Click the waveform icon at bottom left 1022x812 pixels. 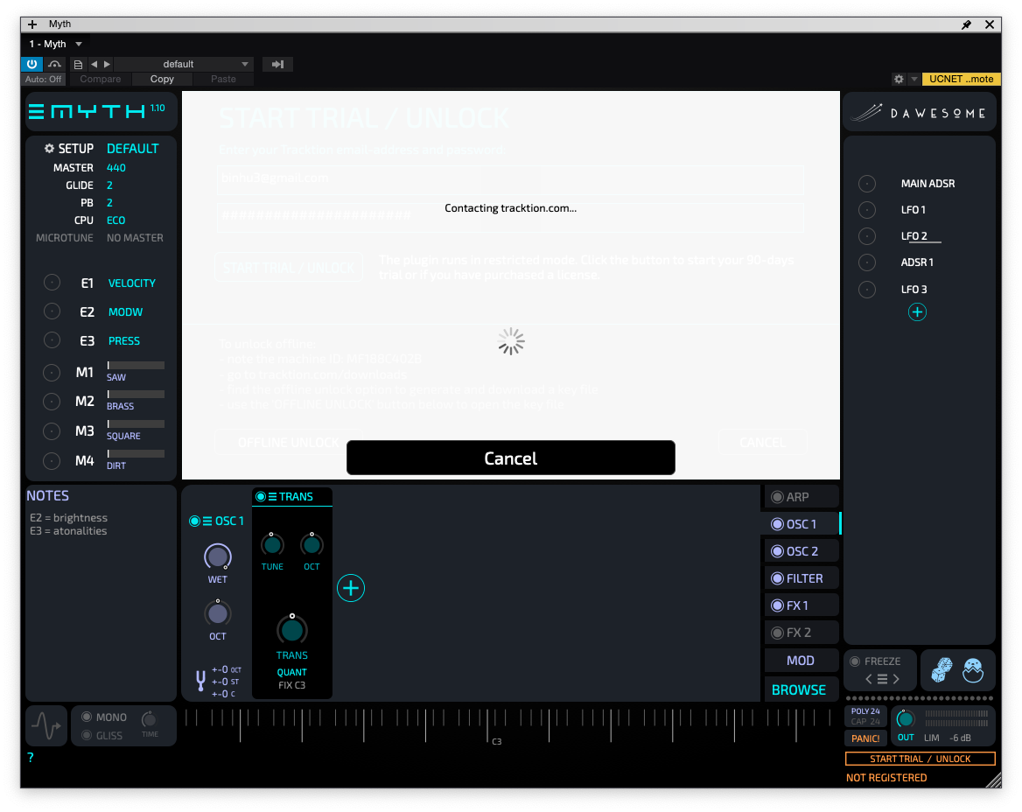coord(47,725)
